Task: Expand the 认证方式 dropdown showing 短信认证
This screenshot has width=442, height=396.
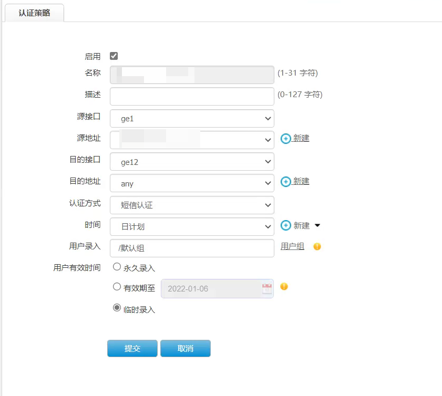Action: (192, 205)
